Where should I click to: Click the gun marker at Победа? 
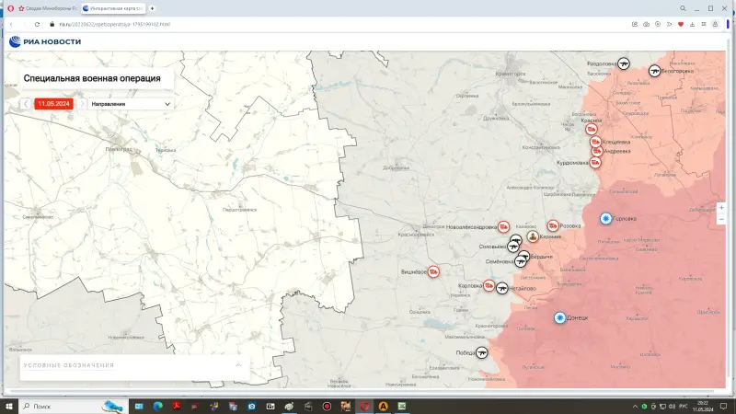click(x=481, y=352)
